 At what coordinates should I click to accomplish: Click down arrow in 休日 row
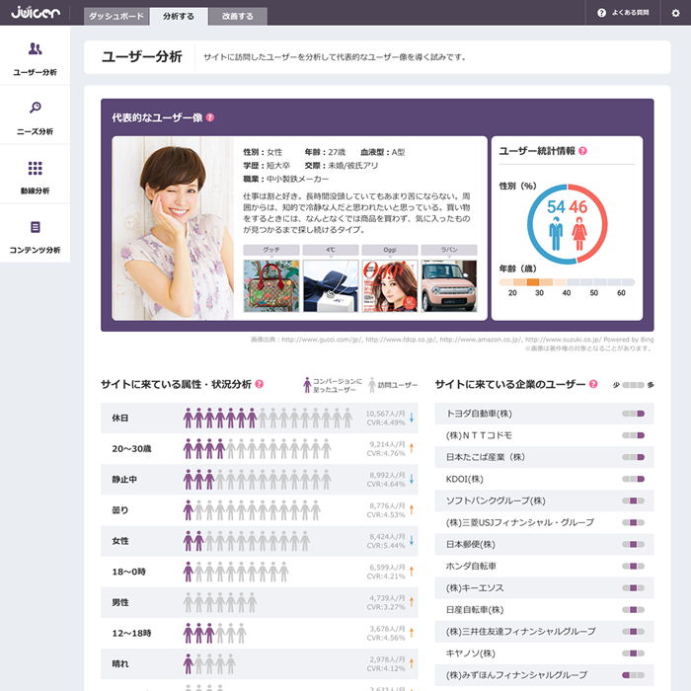click(412, 418)
